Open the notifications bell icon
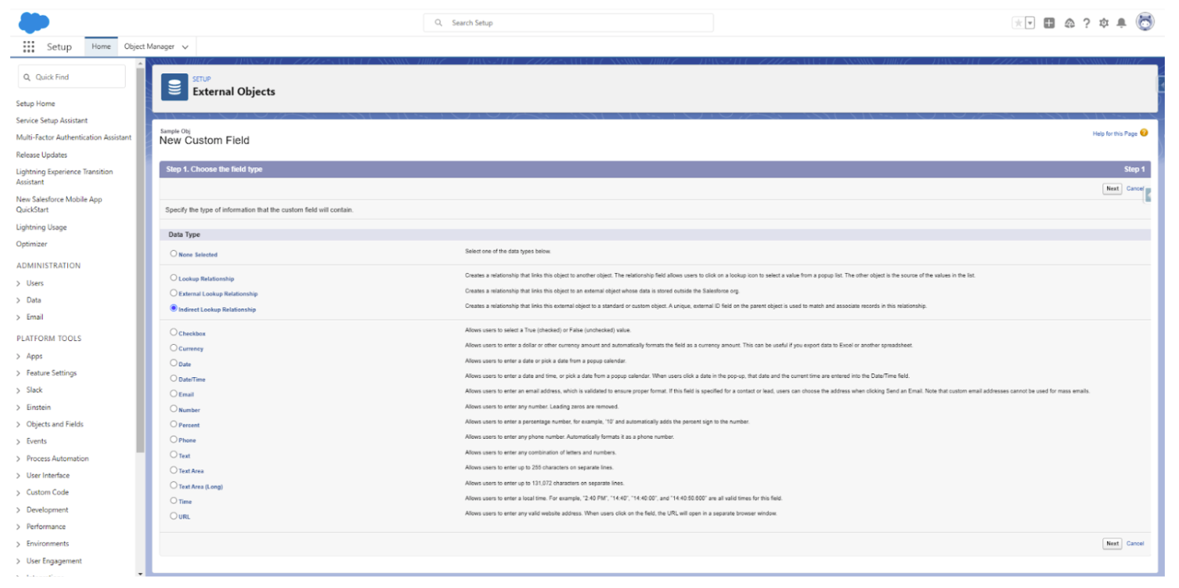 pos(1121,23)
